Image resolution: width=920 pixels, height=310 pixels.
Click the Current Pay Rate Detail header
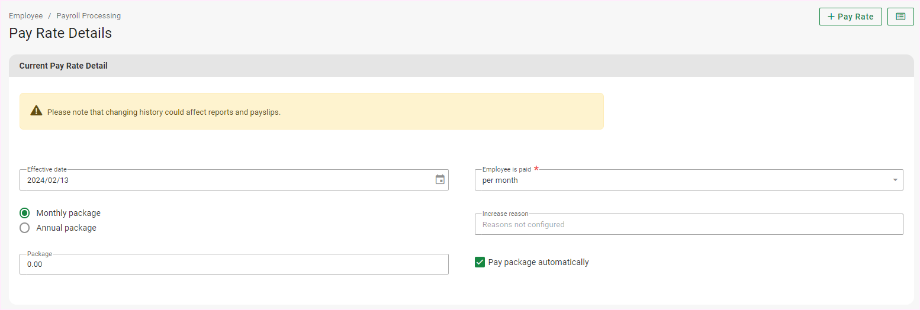tap(63, 66)
